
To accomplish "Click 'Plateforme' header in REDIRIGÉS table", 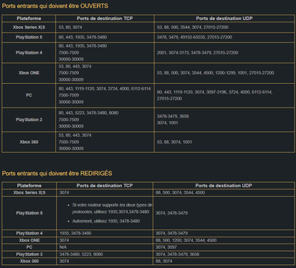I will tap(29, 186).
